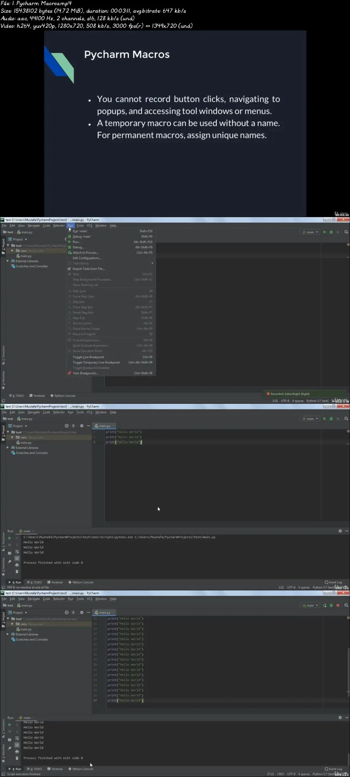Open main run configuration dropdown in three-line window
The height and width of the screenshot is (777, 350).
pyautogui.click(x=310, y=419)
